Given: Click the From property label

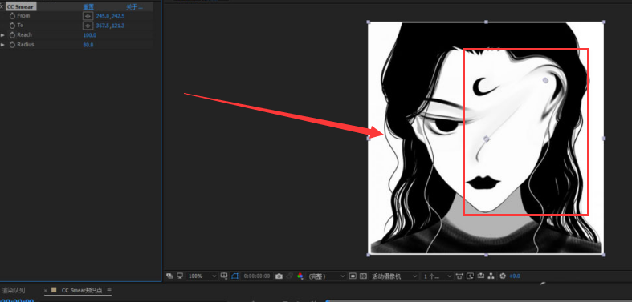Looking at the screenshot, I should (x=24, y=16).
